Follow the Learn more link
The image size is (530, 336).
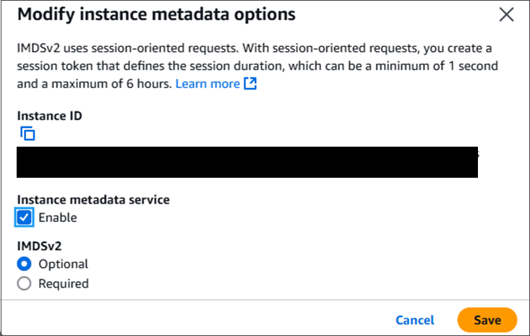[x=208, y=84]
